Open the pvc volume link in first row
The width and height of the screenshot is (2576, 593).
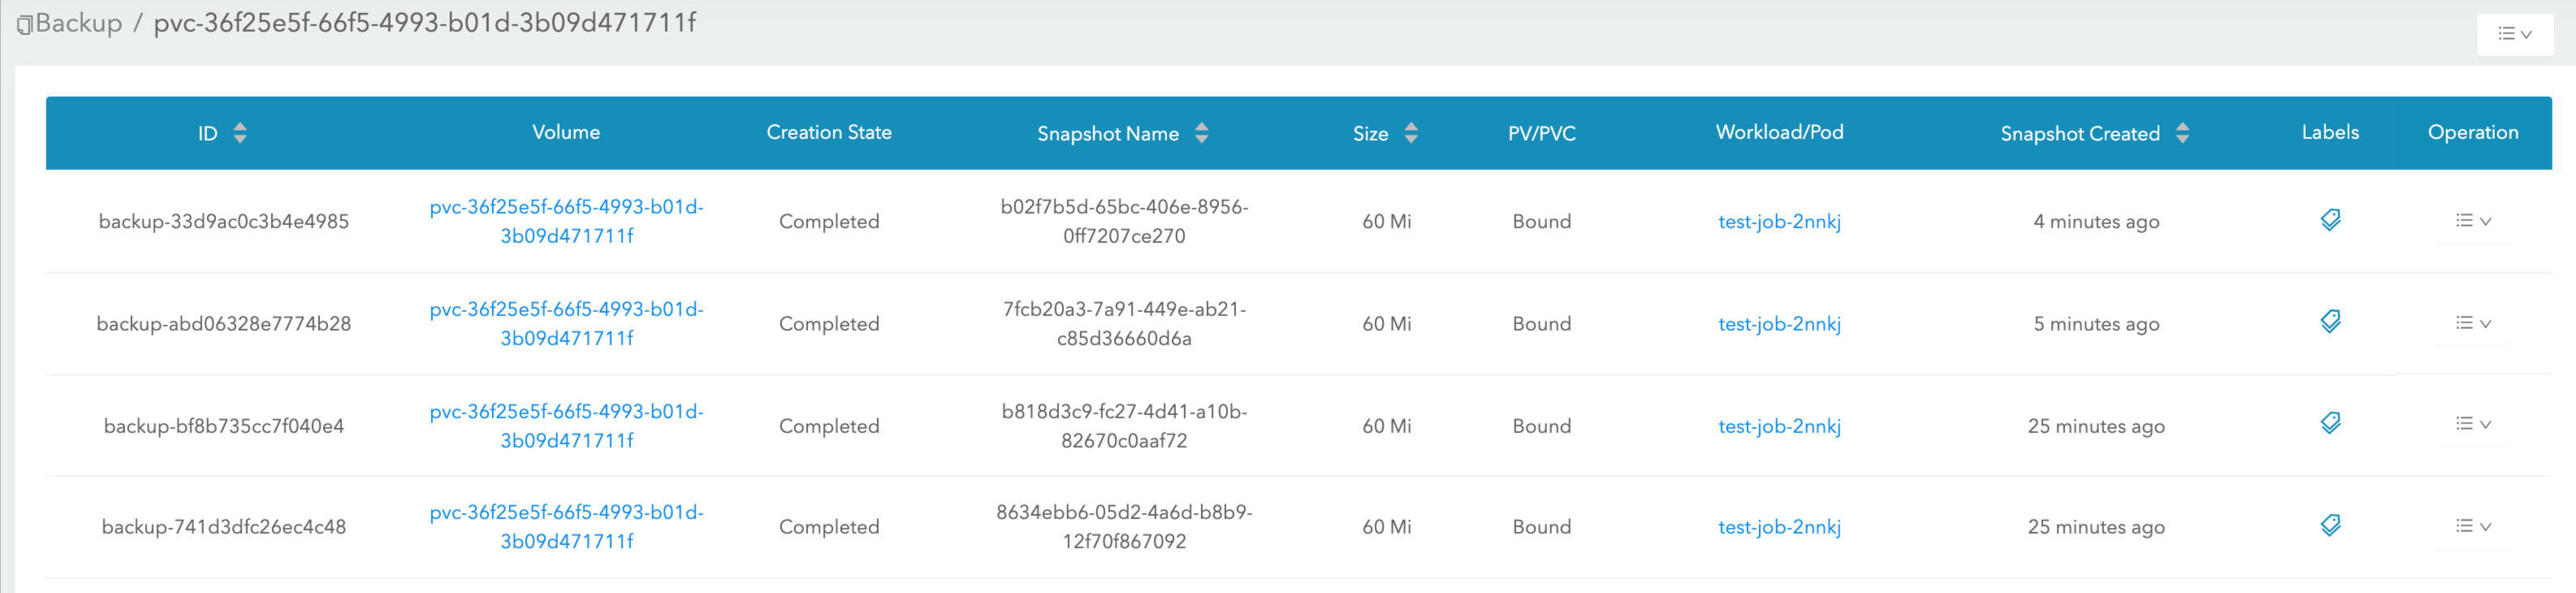pyautogui.click(x=567, y=221)
